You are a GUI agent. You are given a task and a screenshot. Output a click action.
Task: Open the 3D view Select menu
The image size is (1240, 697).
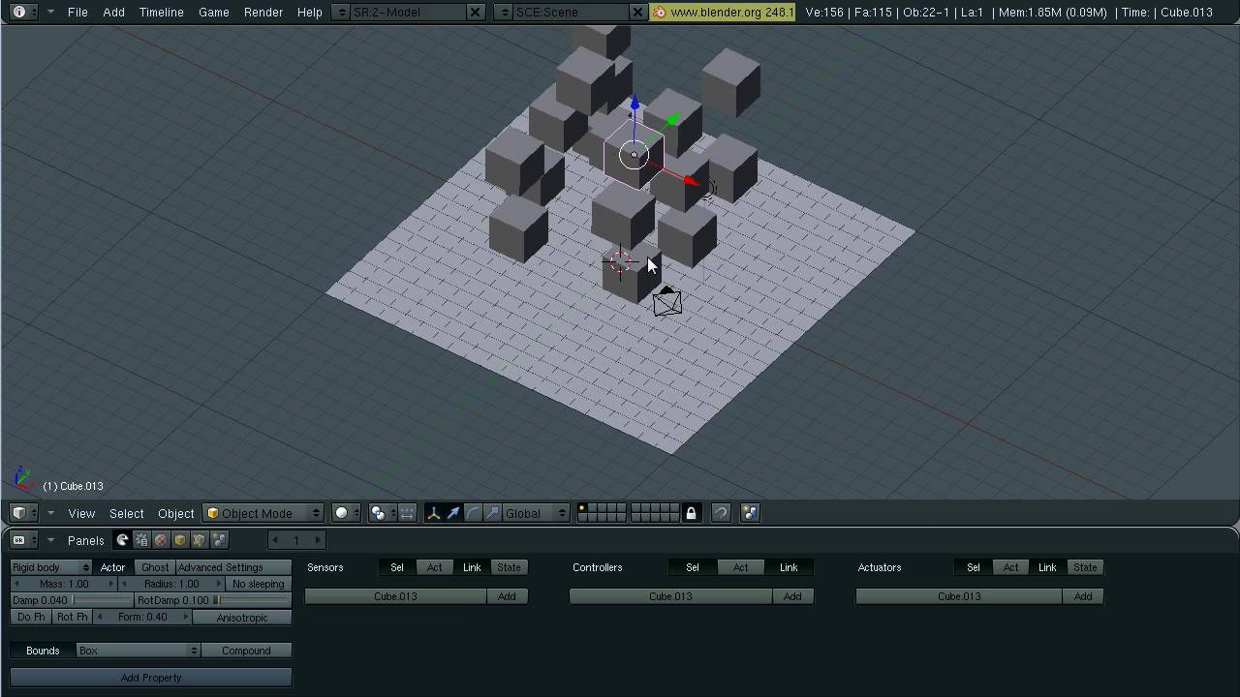126,513
